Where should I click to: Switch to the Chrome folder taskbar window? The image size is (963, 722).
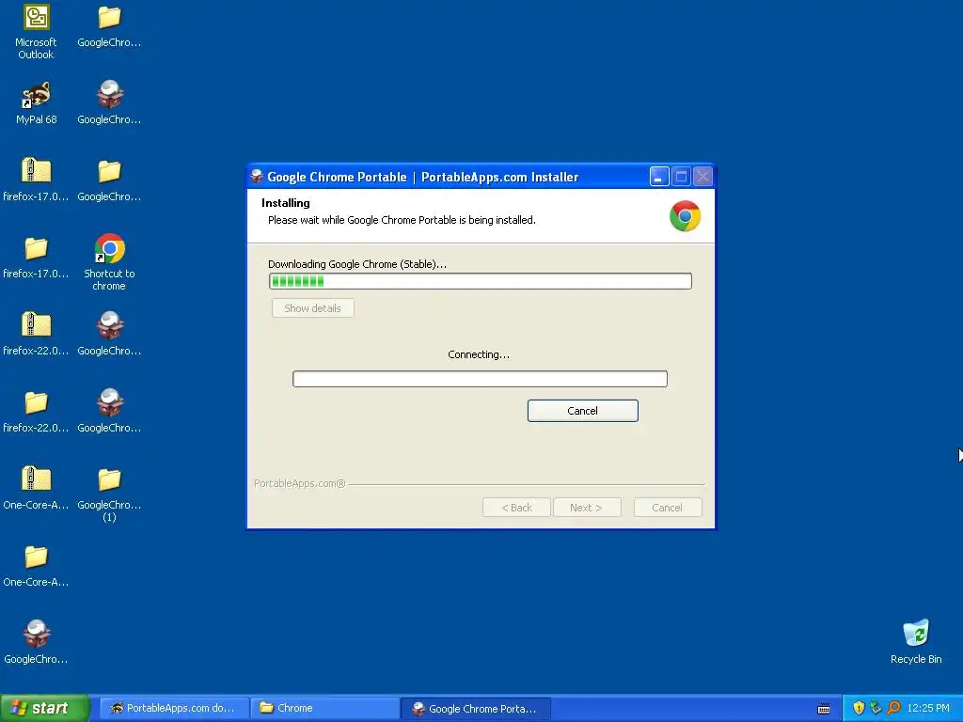[x=324, y=709]
